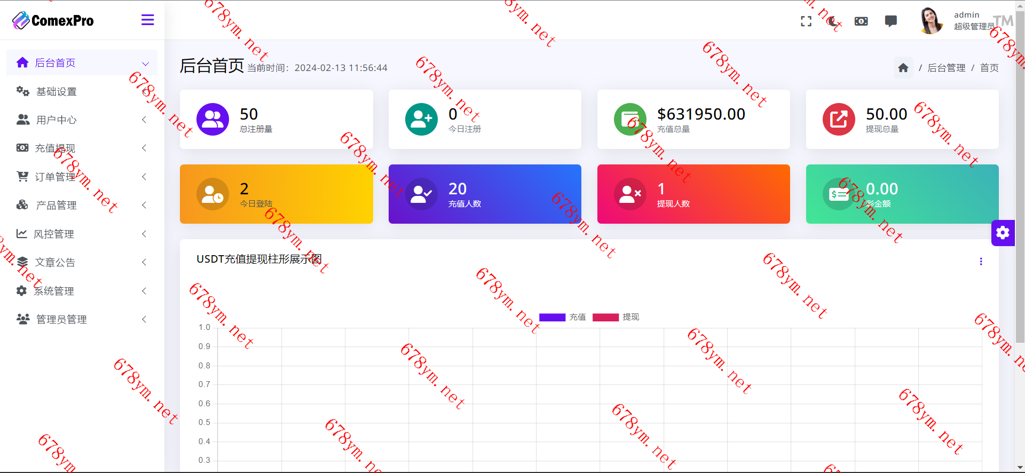Click the 提现总量 red export icon
The width and height of the screenshot is (1025, 473).
click(x=838, y=119)
